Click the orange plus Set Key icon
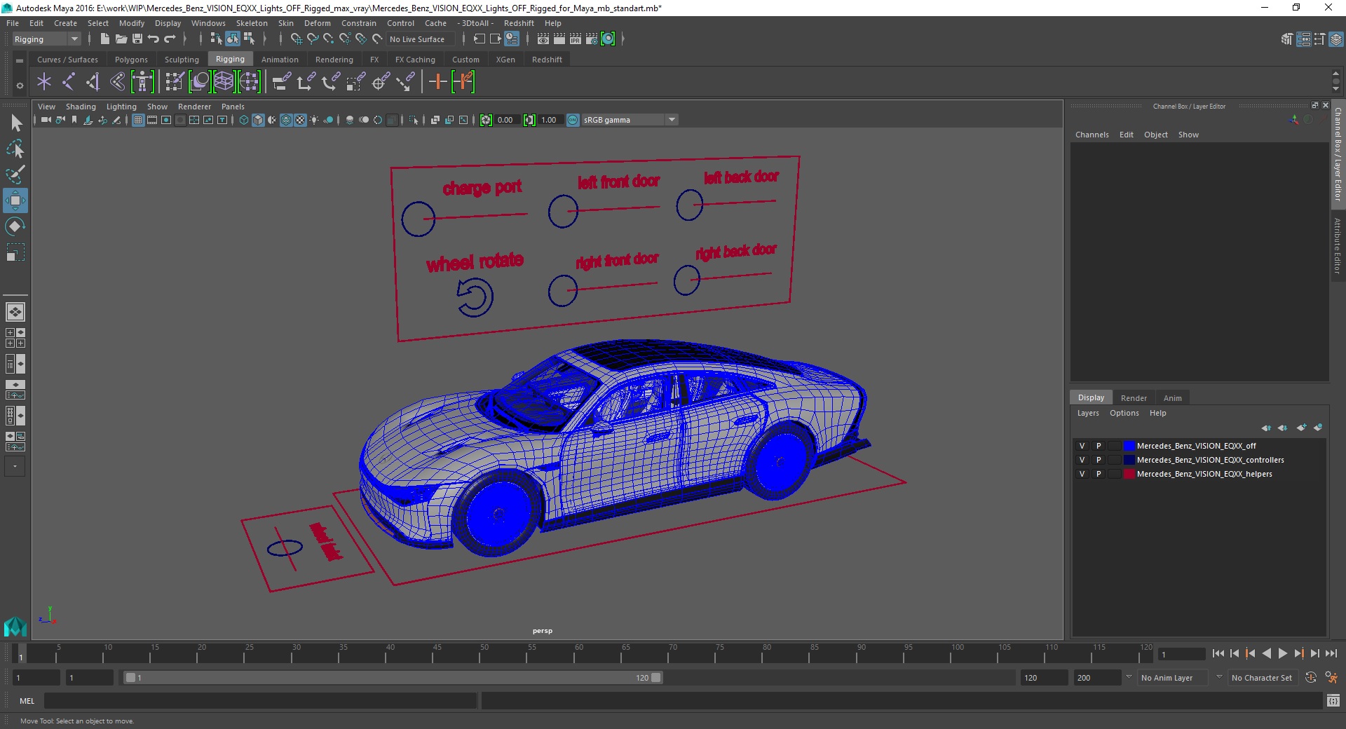 point(437,82)
